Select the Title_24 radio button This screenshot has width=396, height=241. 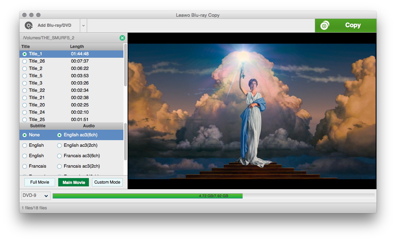[x=24, y=112]
